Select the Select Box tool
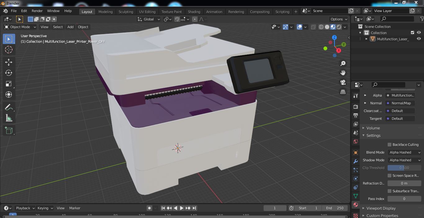This screenshot has width=424, height=218. click(x=9, y=39)
